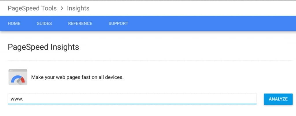The image size is (296, 116).
Task: Open the REFERENCE tab
Action: (x=80, y=24)
